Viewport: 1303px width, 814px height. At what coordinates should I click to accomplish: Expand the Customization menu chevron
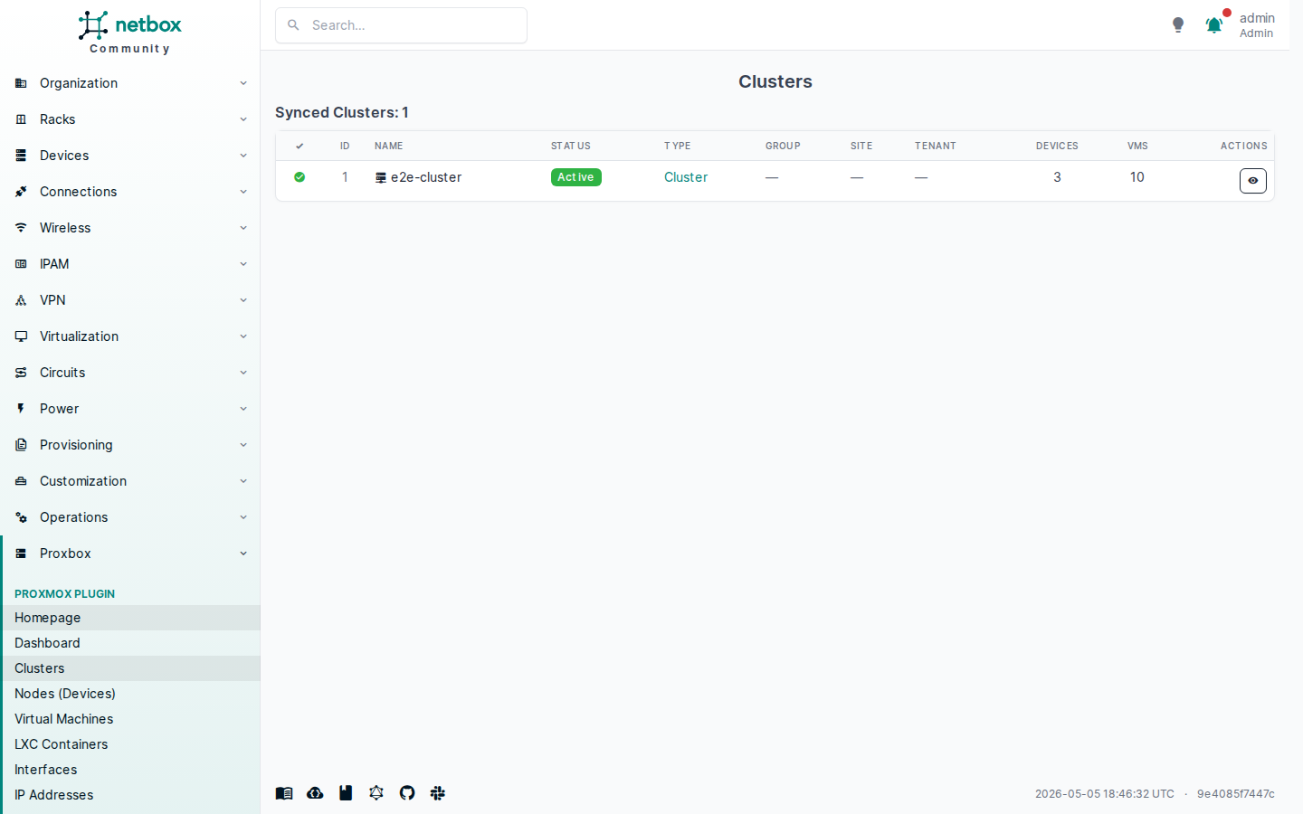(x=243, y=481)
